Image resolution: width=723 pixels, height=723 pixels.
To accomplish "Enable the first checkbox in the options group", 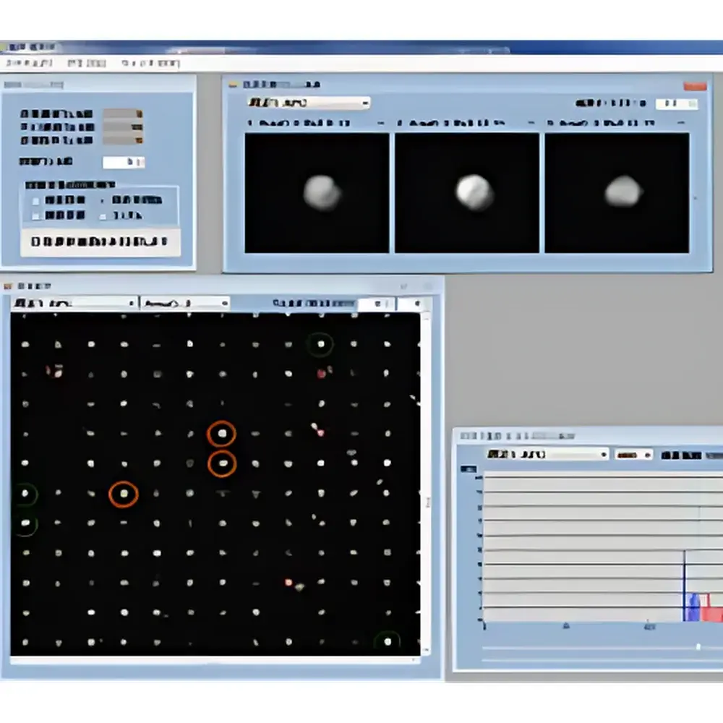I will (x=35, y=200).
